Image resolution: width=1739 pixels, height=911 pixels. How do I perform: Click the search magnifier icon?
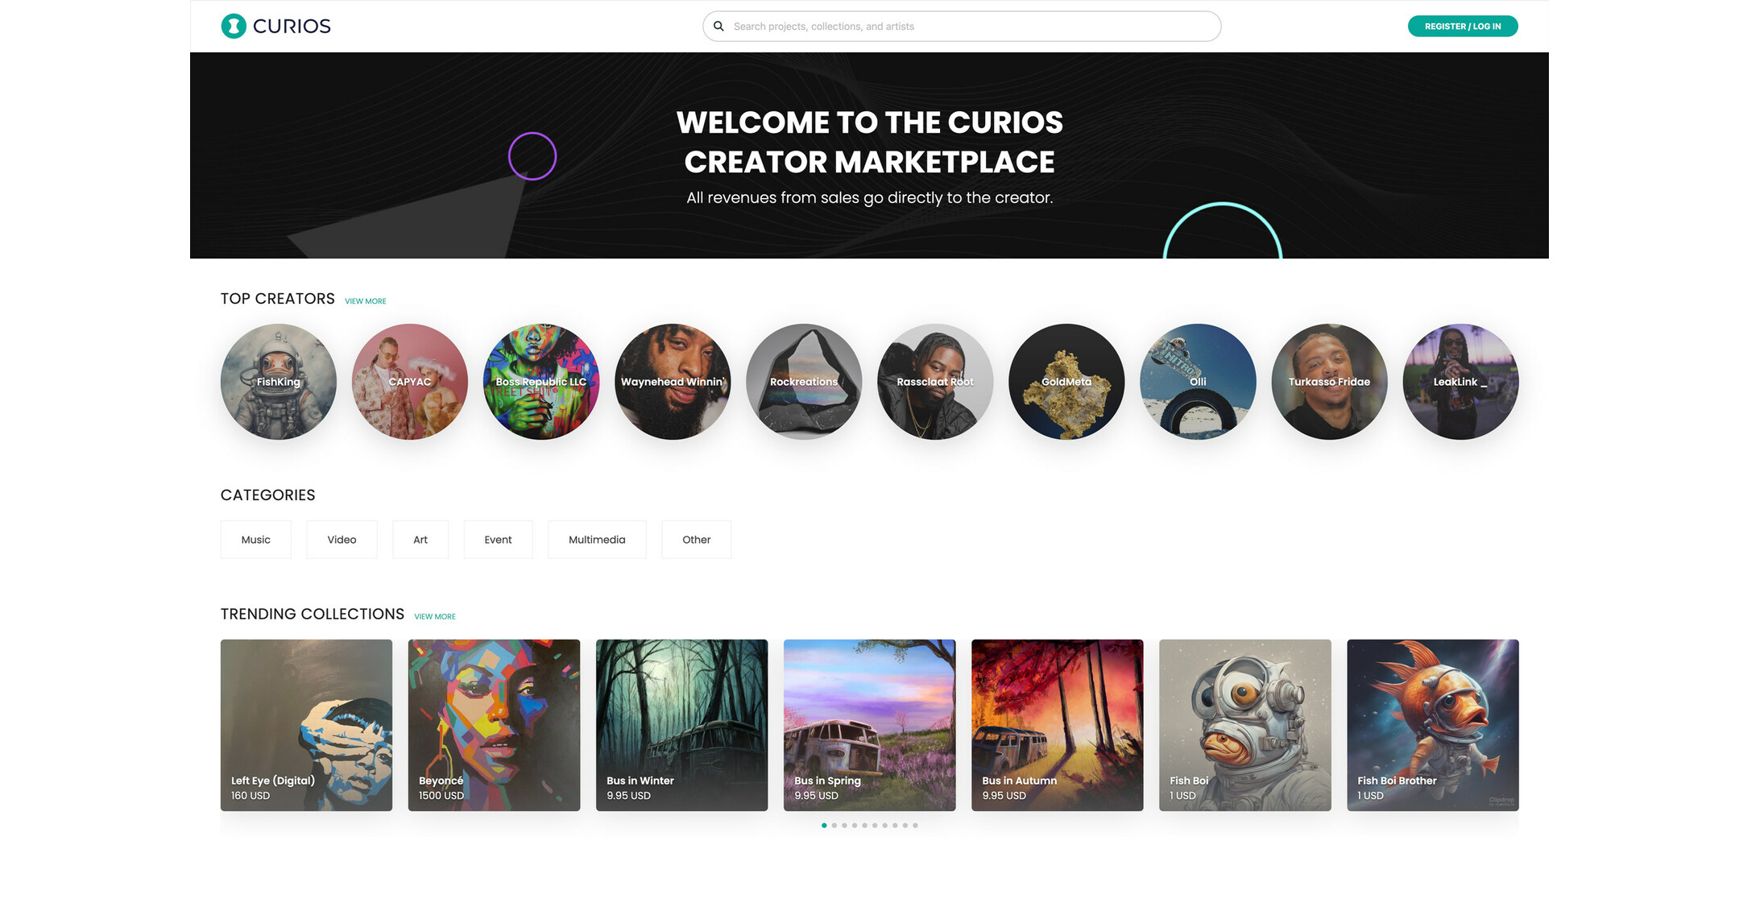[718, 25]
